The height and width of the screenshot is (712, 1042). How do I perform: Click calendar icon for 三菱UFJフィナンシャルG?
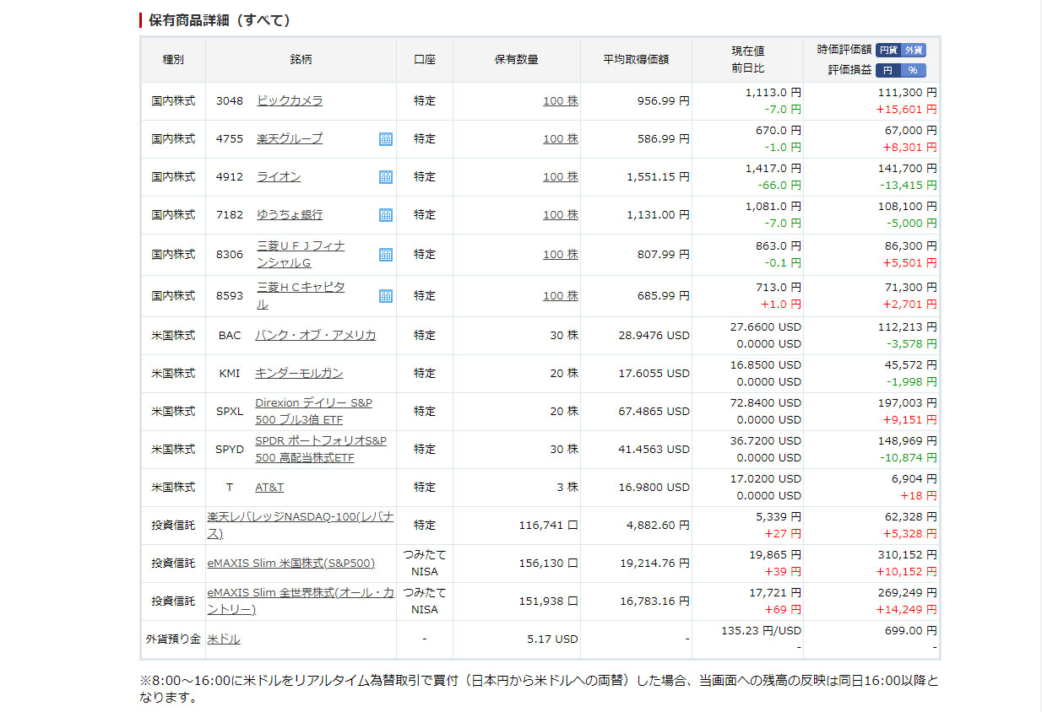[x=385, y=255]
